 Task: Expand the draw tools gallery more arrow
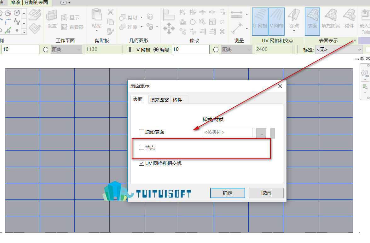click(x=24, y=31)
